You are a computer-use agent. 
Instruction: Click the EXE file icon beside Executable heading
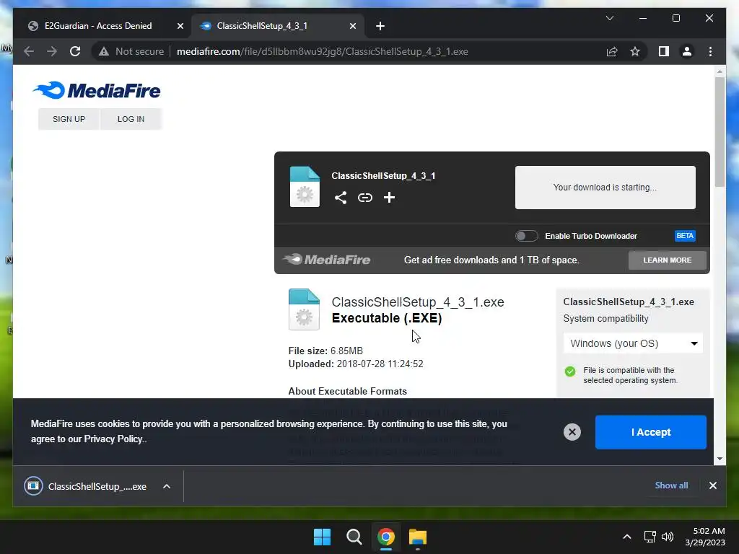click(304, 309)
